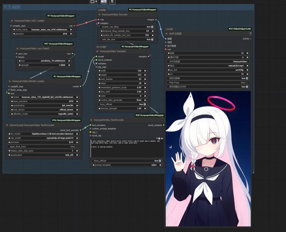Click the folder icon in top toolbar

[93, 1]
